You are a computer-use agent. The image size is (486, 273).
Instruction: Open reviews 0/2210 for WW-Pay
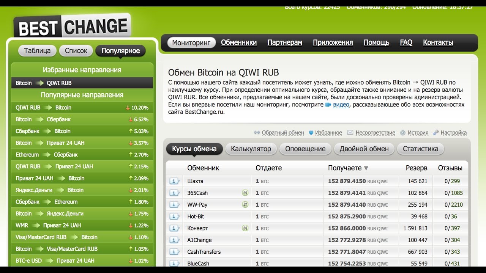tap(454, 205)
